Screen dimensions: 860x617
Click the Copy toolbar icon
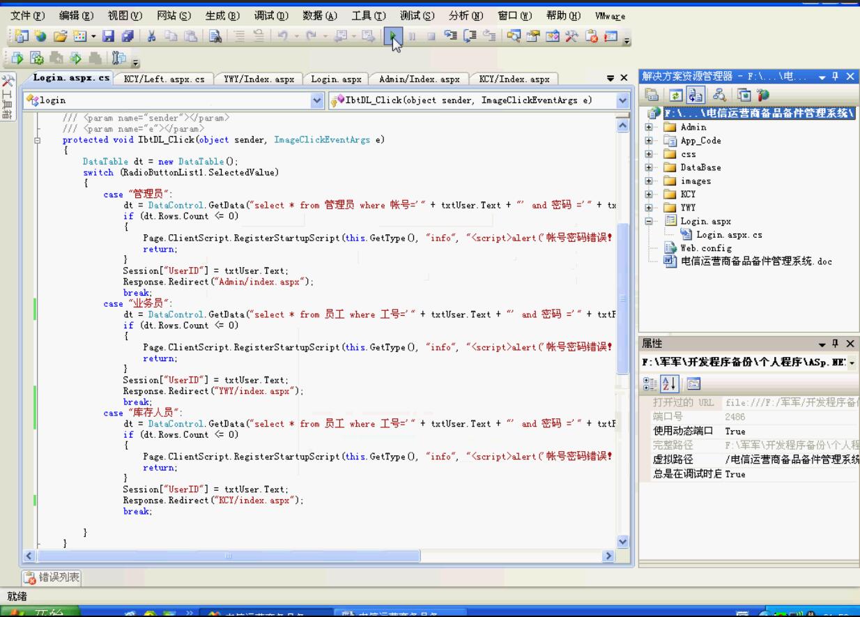(x=171, y=36)
